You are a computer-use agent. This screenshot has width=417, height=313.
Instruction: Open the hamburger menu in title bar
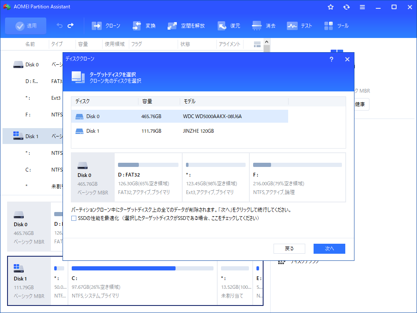362,7
